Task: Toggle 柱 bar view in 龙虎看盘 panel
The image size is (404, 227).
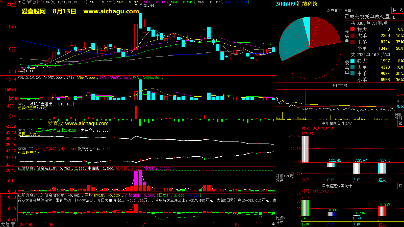Action: (394, 10)
